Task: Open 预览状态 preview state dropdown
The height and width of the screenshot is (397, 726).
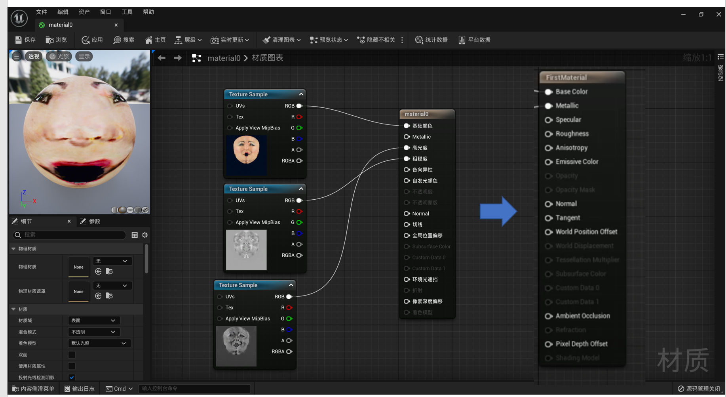Action: (329, 40)
